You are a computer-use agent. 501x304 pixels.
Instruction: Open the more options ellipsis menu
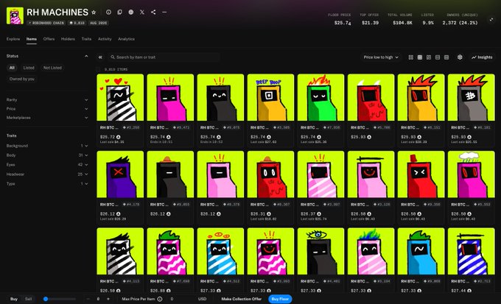[x=164, y=12]
